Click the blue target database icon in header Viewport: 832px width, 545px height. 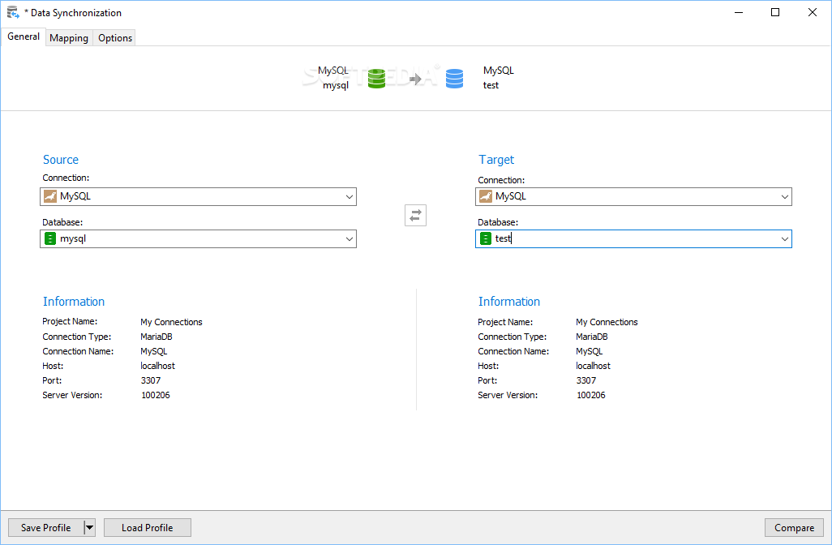pyautogui.click(x=454, y=79)
